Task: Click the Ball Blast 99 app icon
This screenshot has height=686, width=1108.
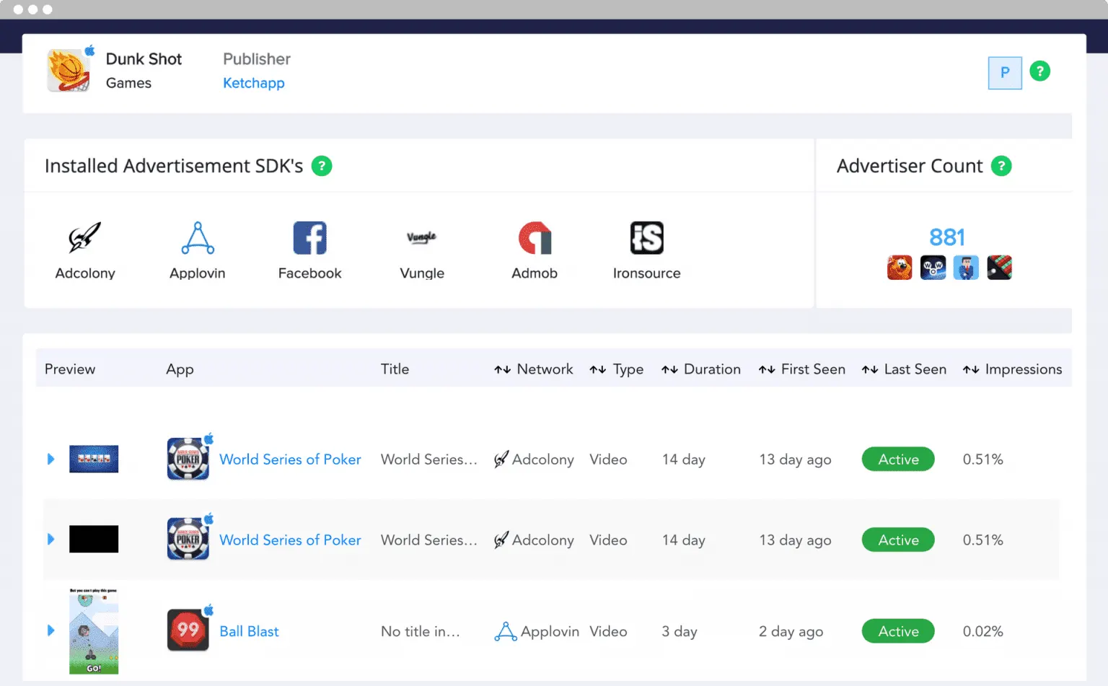Action: coord(188,630)
